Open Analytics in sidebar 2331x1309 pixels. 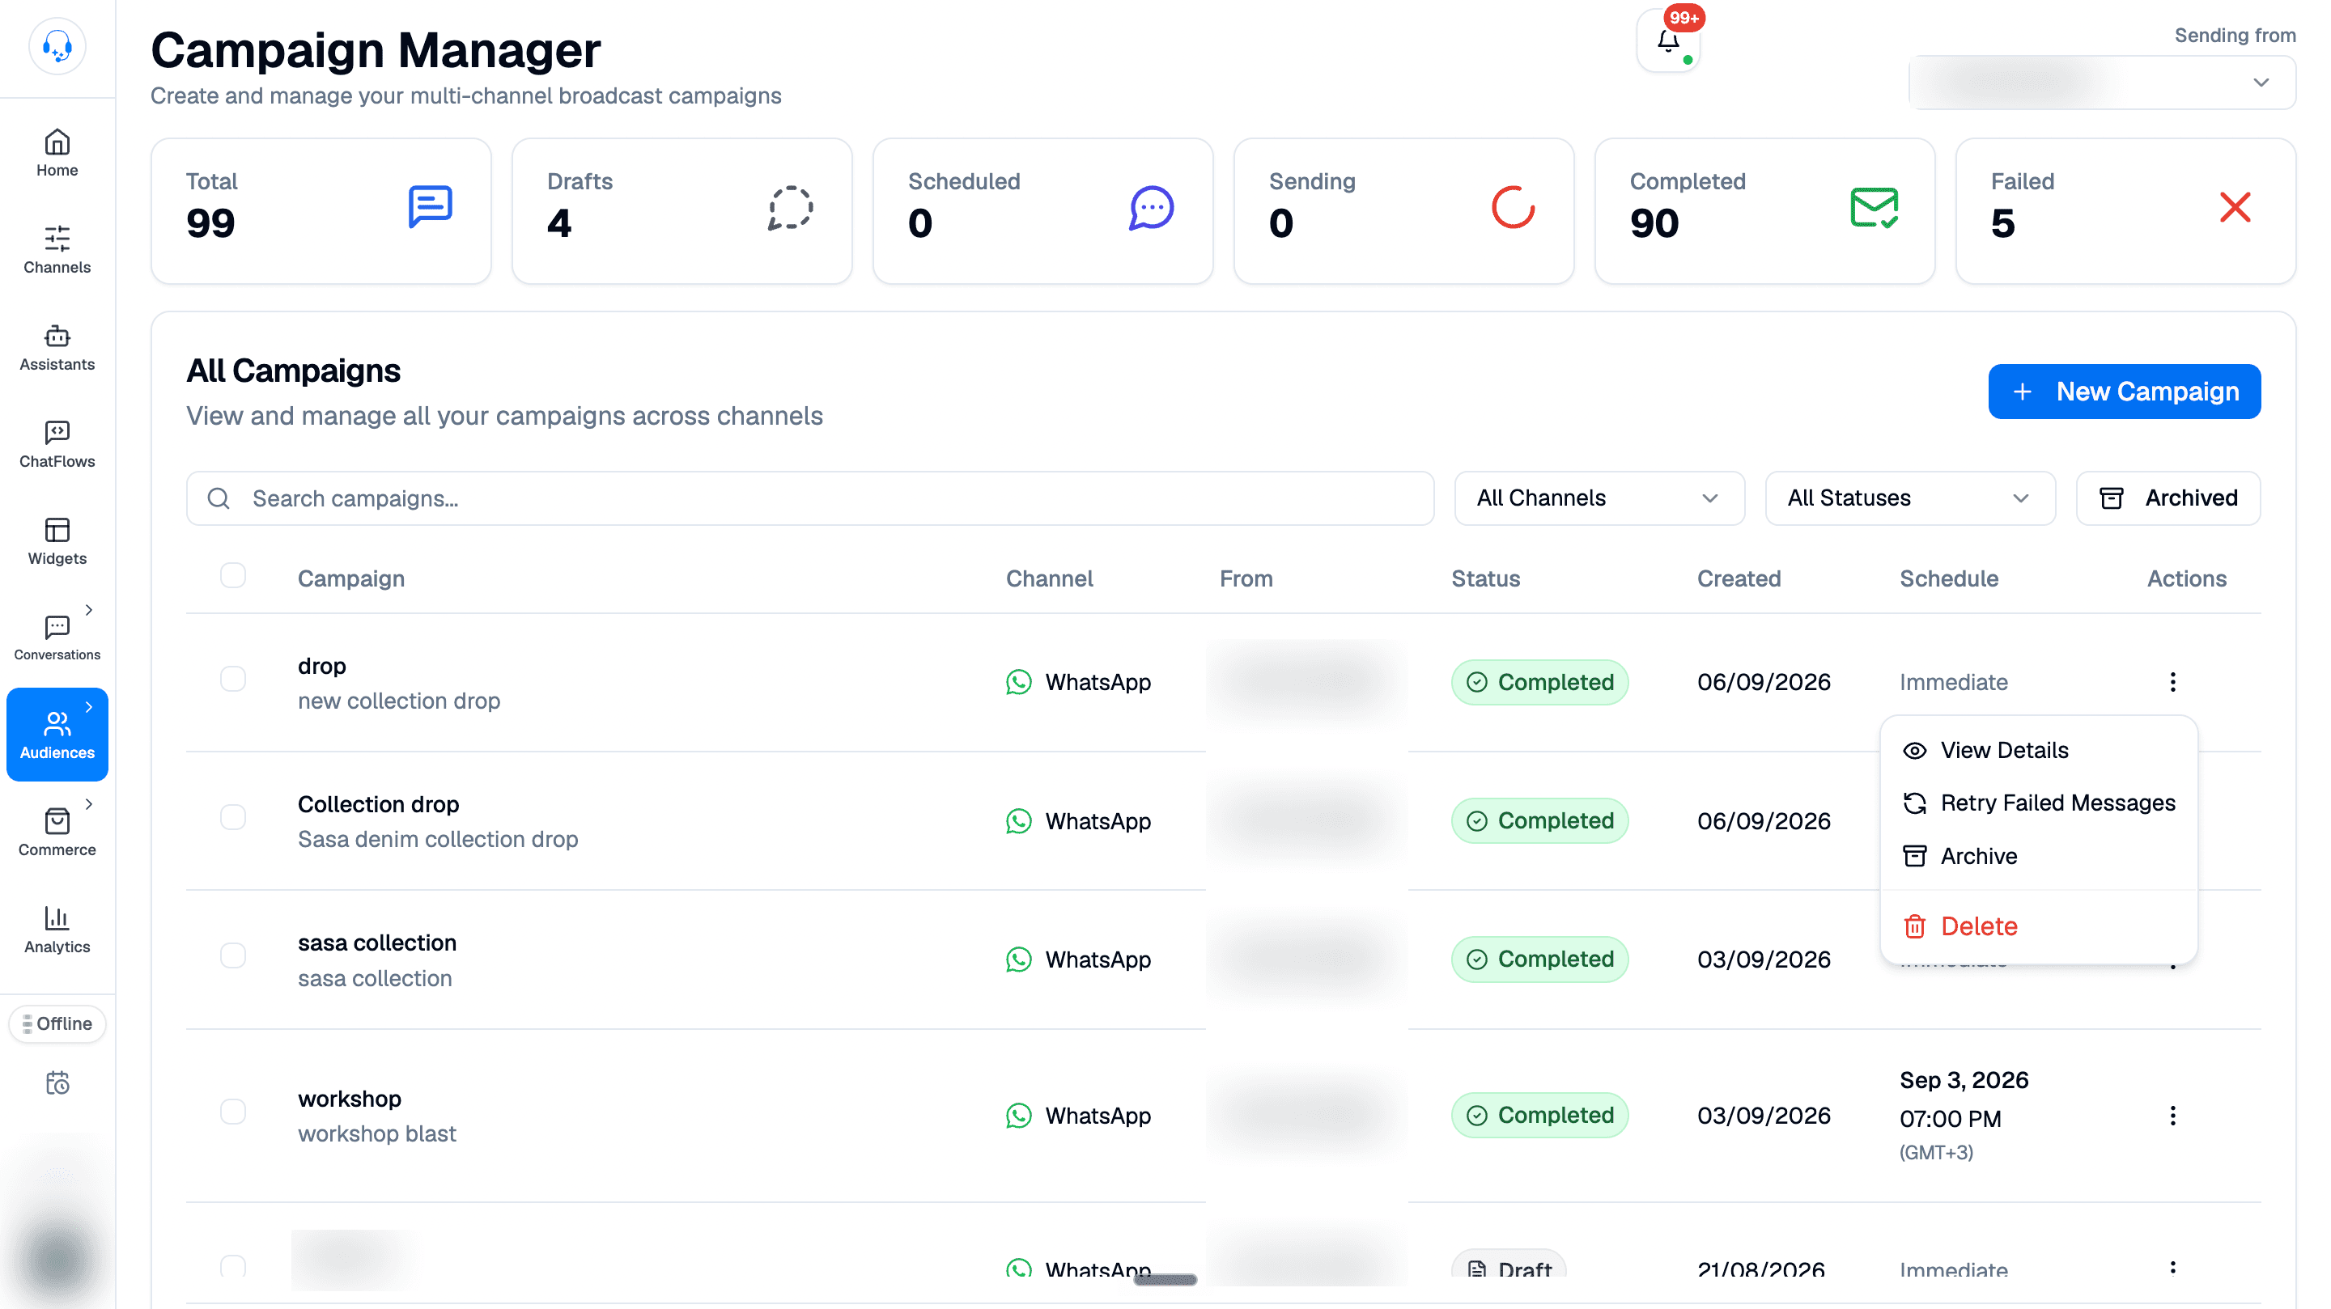point(57,929)
